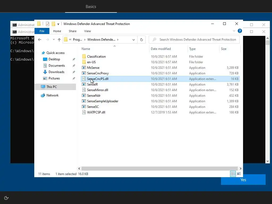Image resolution: width=272 pixels, height=204 pixels.
Task: Switch to the Home ribbon tab
Action: 57,31
